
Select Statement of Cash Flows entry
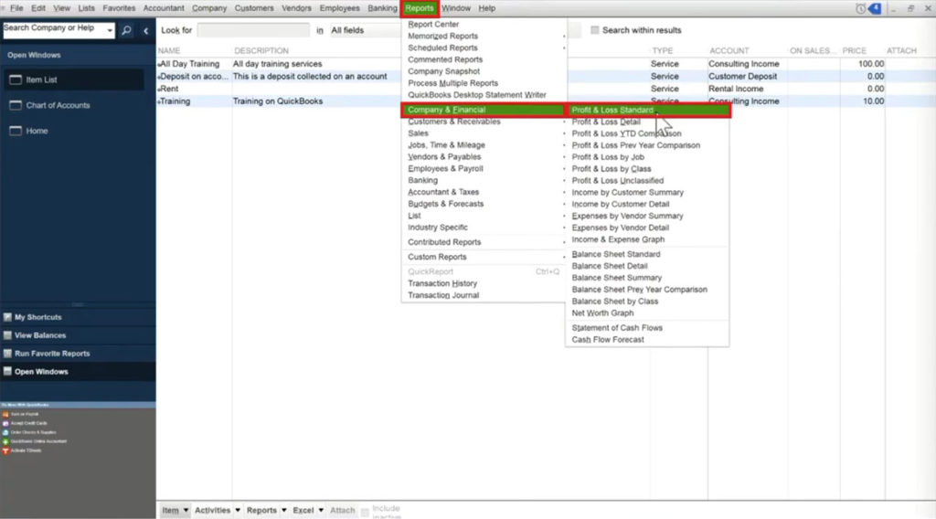click(x=617, y=327)
